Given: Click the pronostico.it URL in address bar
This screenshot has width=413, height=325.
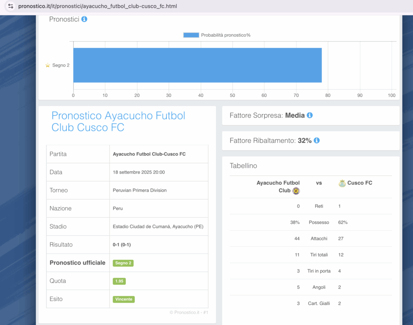Looking at the screenshot, I should 98,6.
